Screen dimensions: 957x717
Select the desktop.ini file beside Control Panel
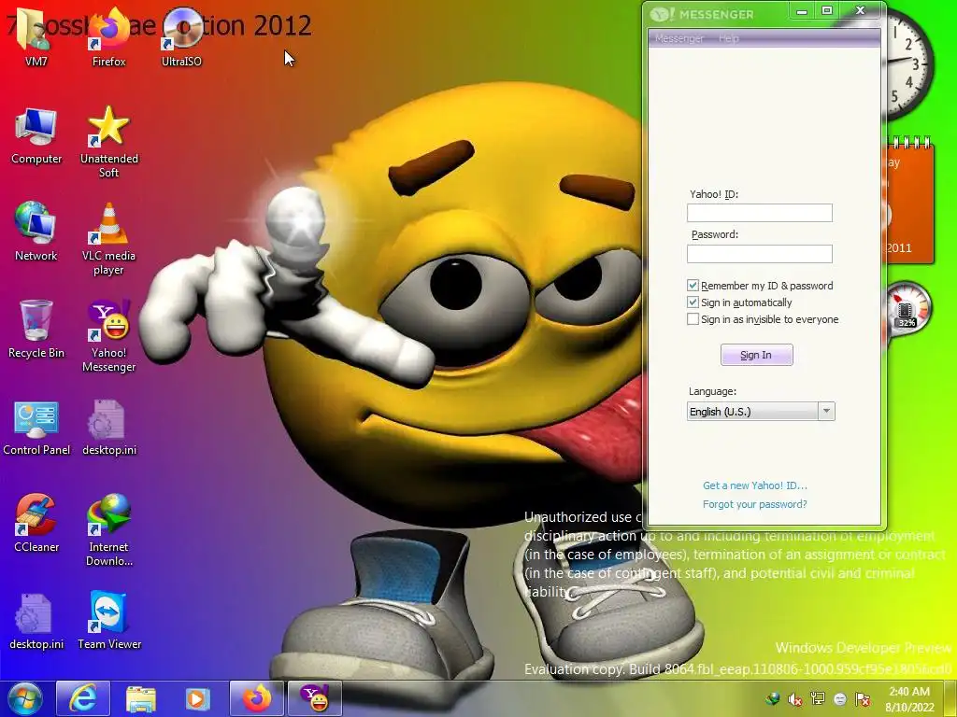coord(108,427)
